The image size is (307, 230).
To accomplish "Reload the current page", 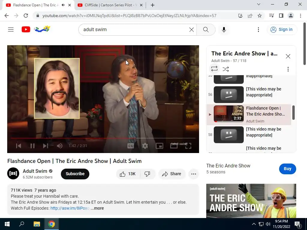I will pyautogui.click(x=26, y=16).
